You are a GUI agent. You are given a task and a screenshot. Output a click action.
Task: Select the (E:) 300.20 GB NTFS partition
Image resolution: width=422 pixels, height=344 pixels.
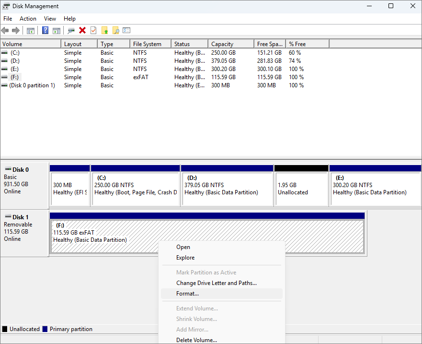point(375,189)
